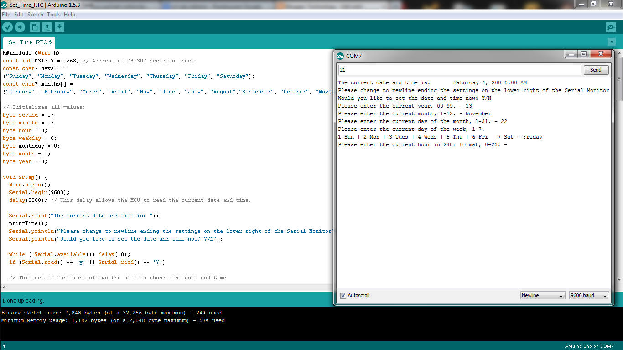Screen dimensions: 623x350
Task: Click the "day of the month, 1-31. - 22" line
Action: coord(422,122)
